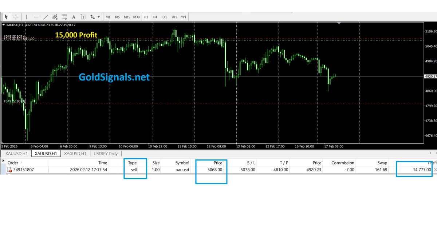Click the sell 1.00 order line label
This screenshot has height=246, width=437.
(x=19, y=39)
